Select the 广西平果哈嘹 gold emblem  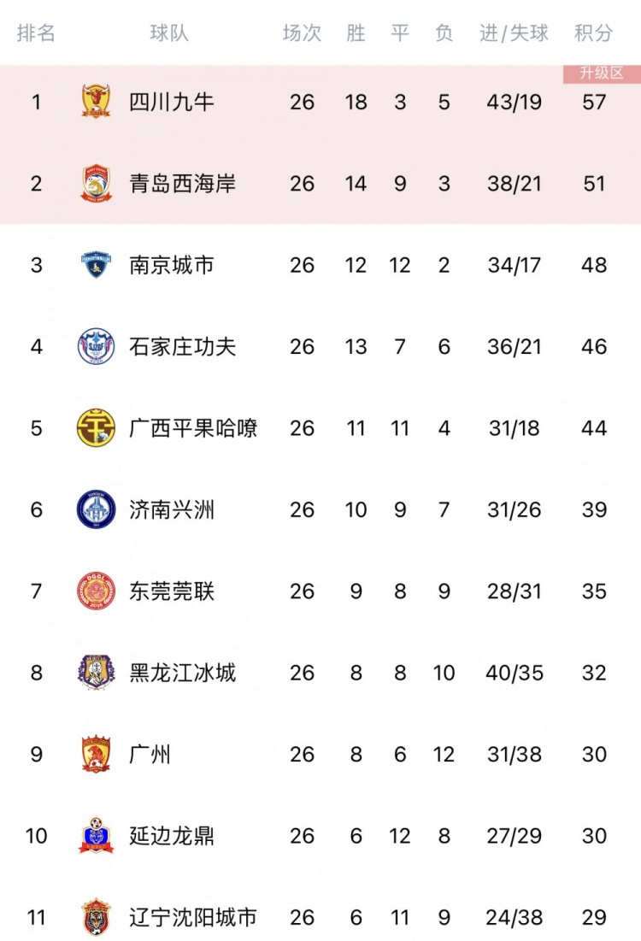pos(96,428)
